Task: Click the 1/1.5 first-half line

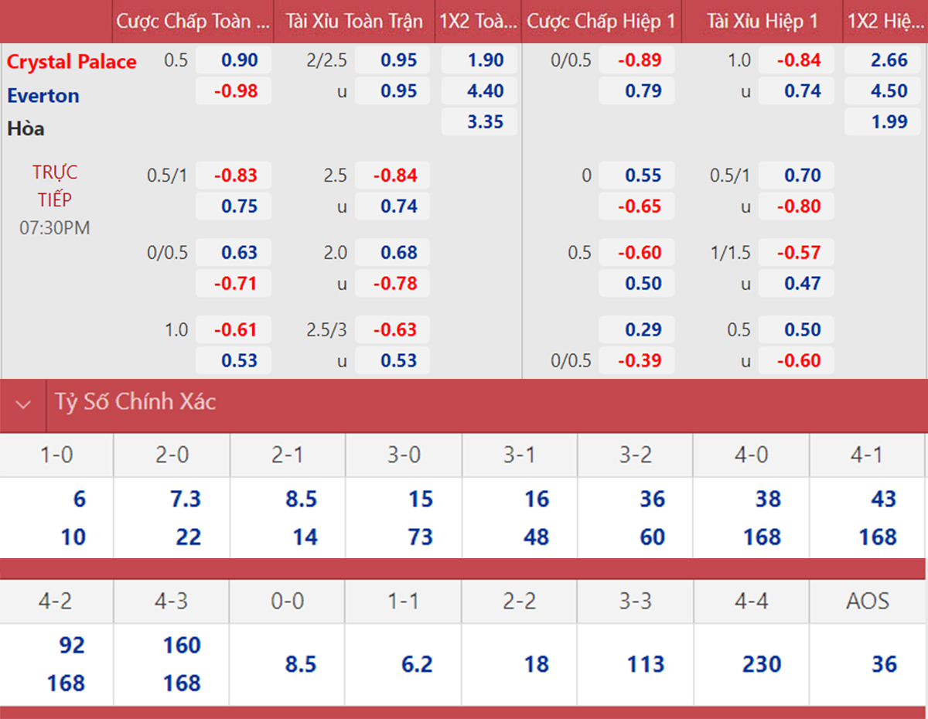Action: pyautogui.click(x=729, y=253)
